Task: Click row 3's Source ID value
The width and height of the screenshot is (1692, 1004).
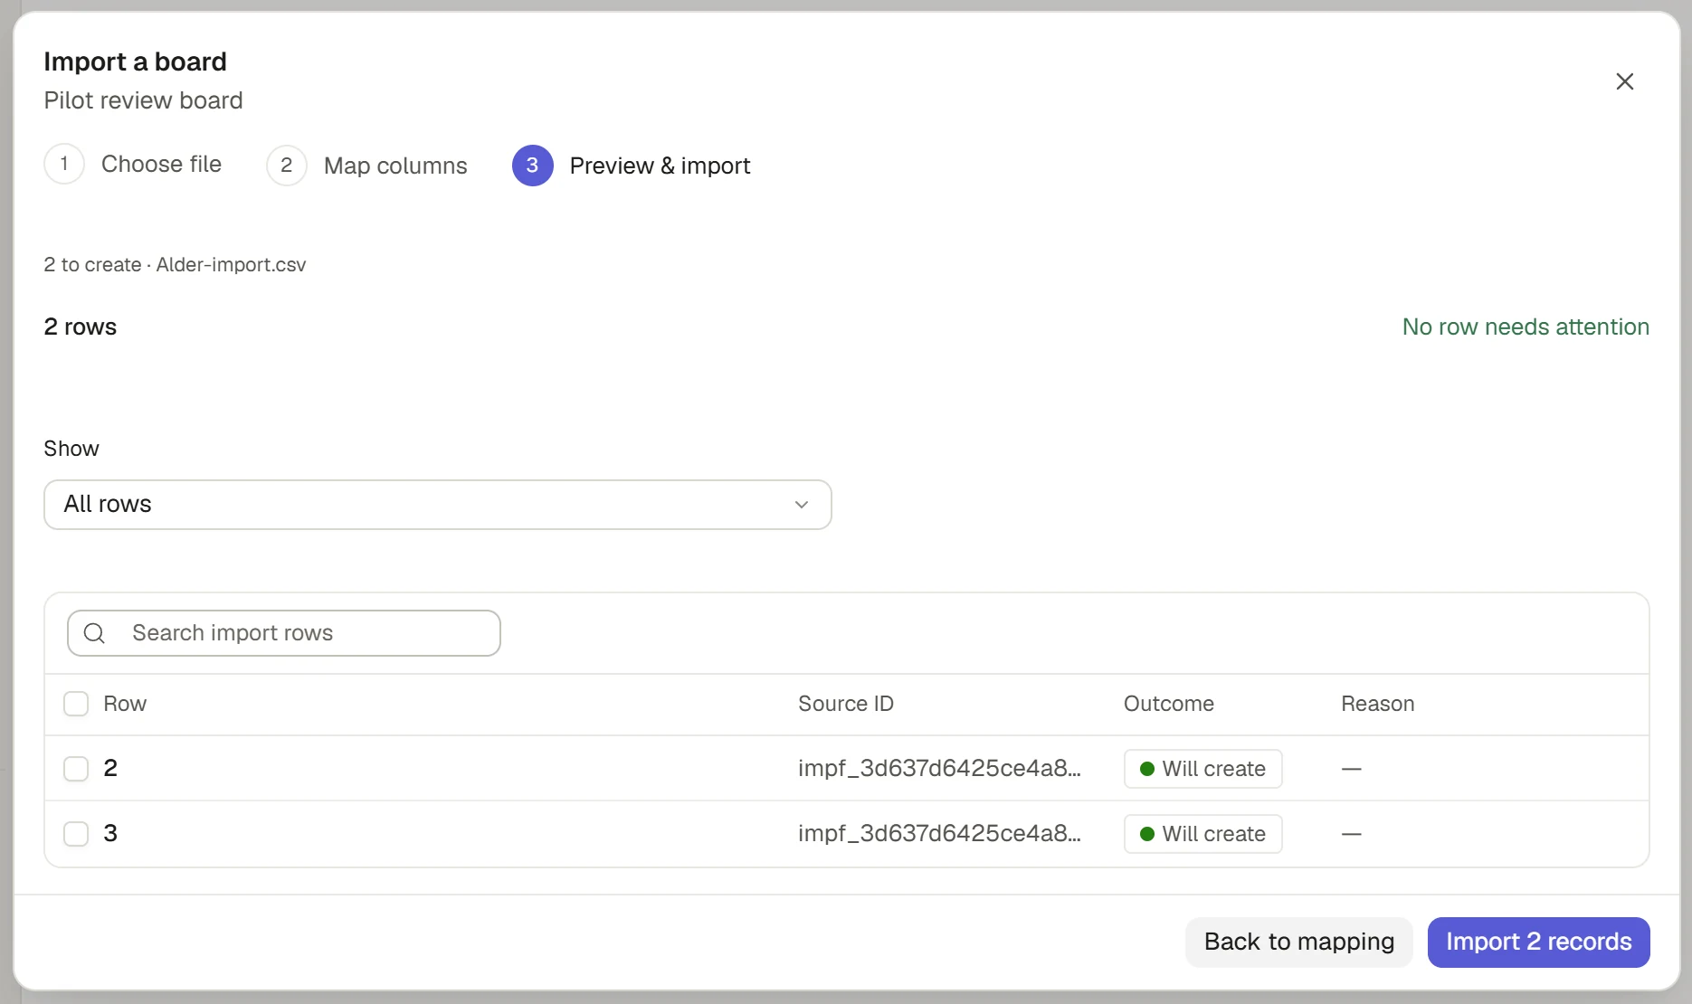Action: (939, 834)
